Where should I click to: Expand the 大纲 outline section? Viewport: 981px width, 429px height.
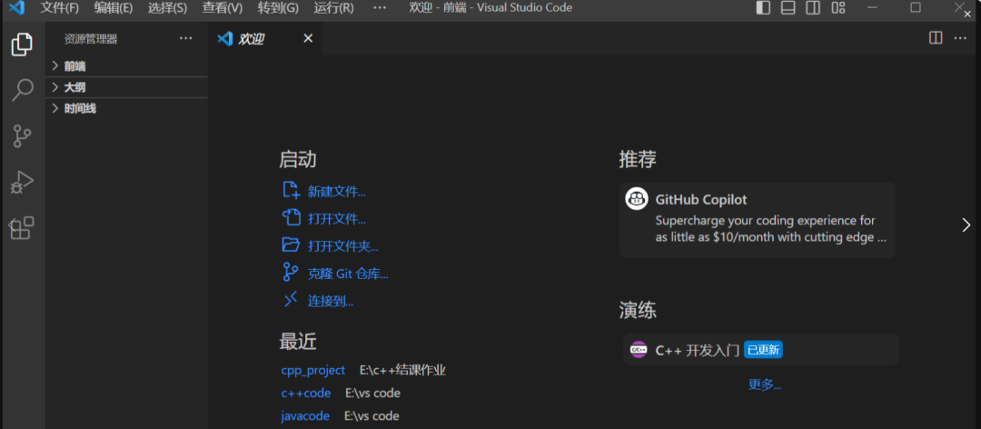pyautogui.click(x=126, y=87)
